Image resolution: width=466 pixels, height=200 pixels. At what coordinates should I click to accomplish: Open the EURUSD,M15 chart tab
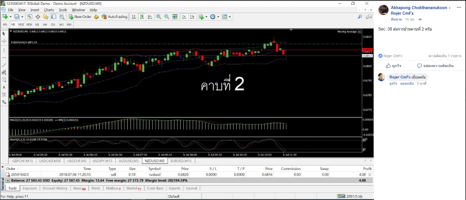[181, 161]
